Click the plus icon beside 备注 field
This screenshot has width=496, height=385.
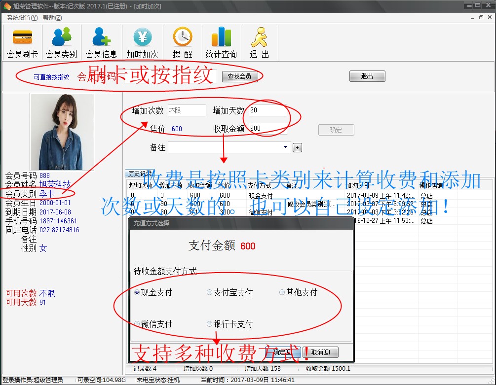point(297,148)
